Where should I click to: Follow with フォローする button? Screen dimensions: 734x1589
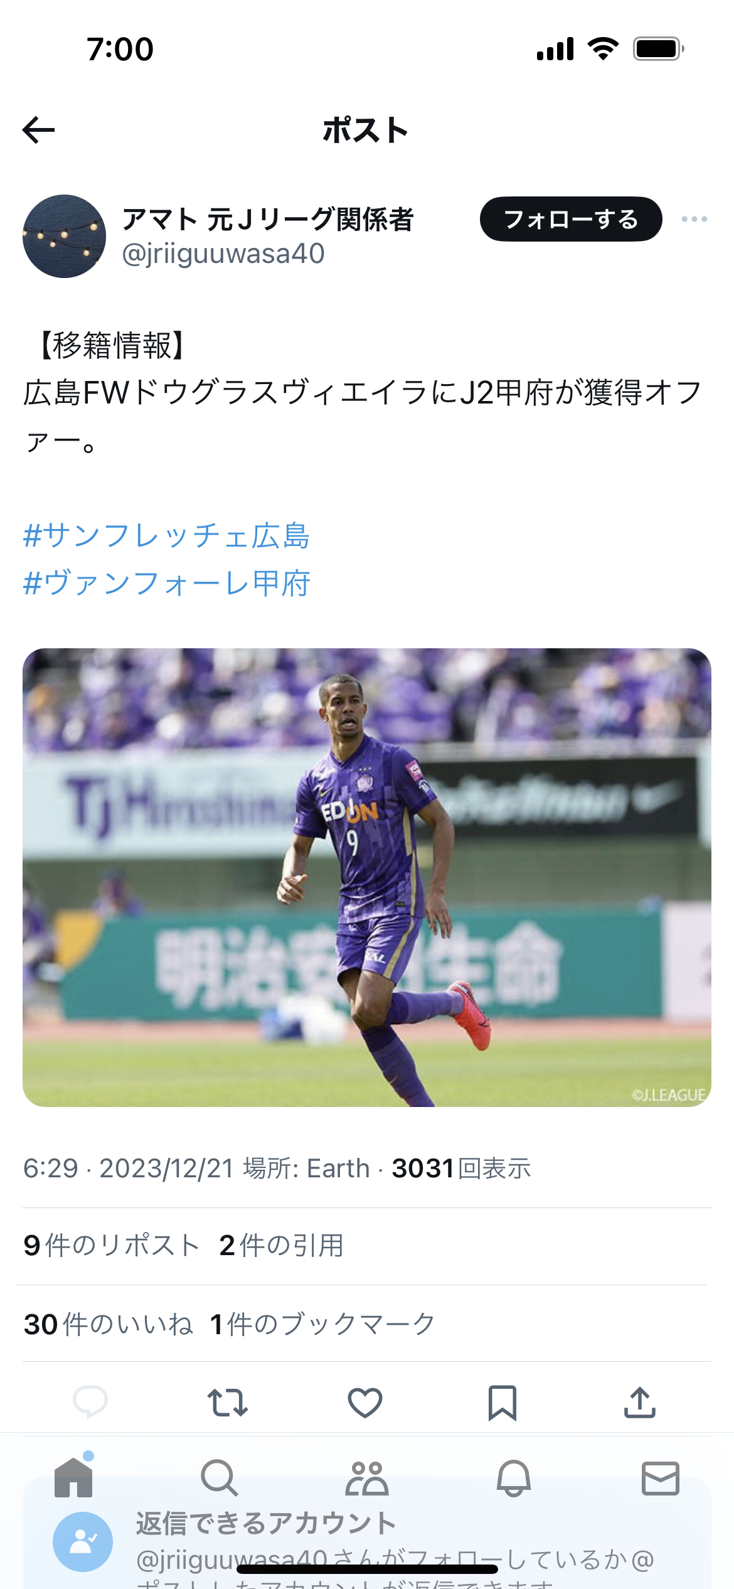(571, 219)
